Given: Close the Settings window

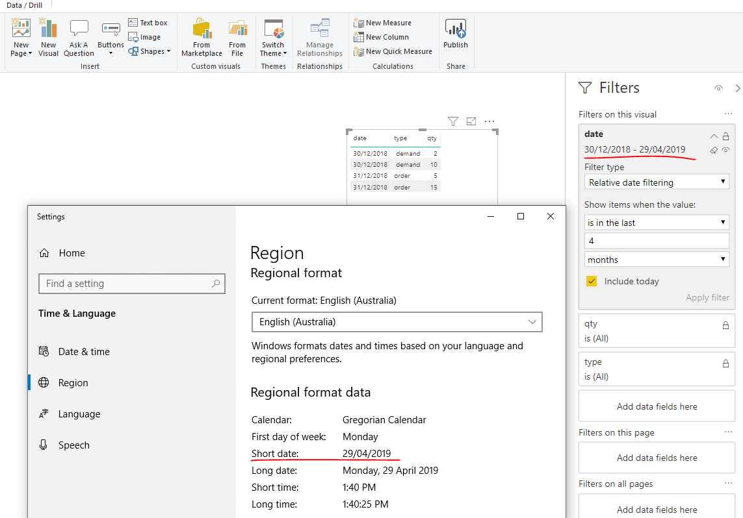Looking at the screenshot, I should pyautogui.click(x=550, y=216).
